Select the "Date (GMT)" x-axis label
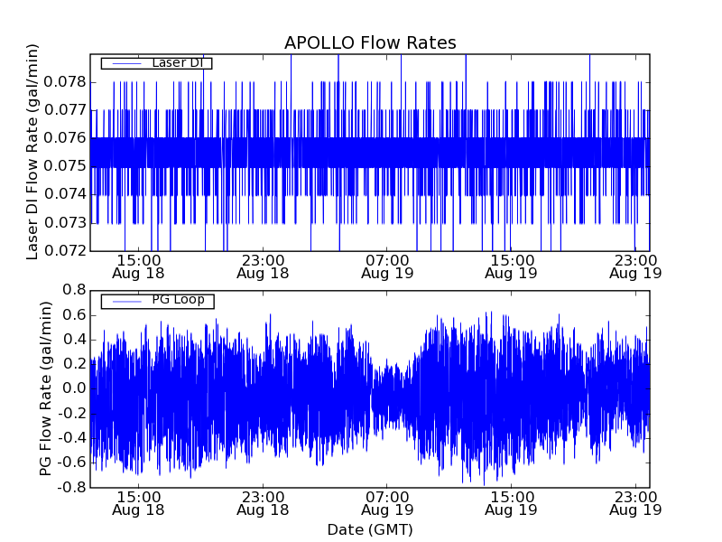 pyautogui.click(x=370, y=529)
